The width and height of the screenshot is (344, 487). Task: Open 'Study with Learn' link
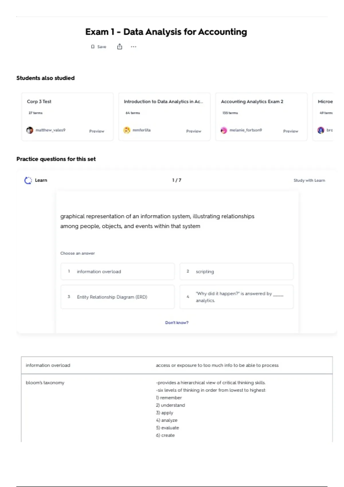pos(309,180)
